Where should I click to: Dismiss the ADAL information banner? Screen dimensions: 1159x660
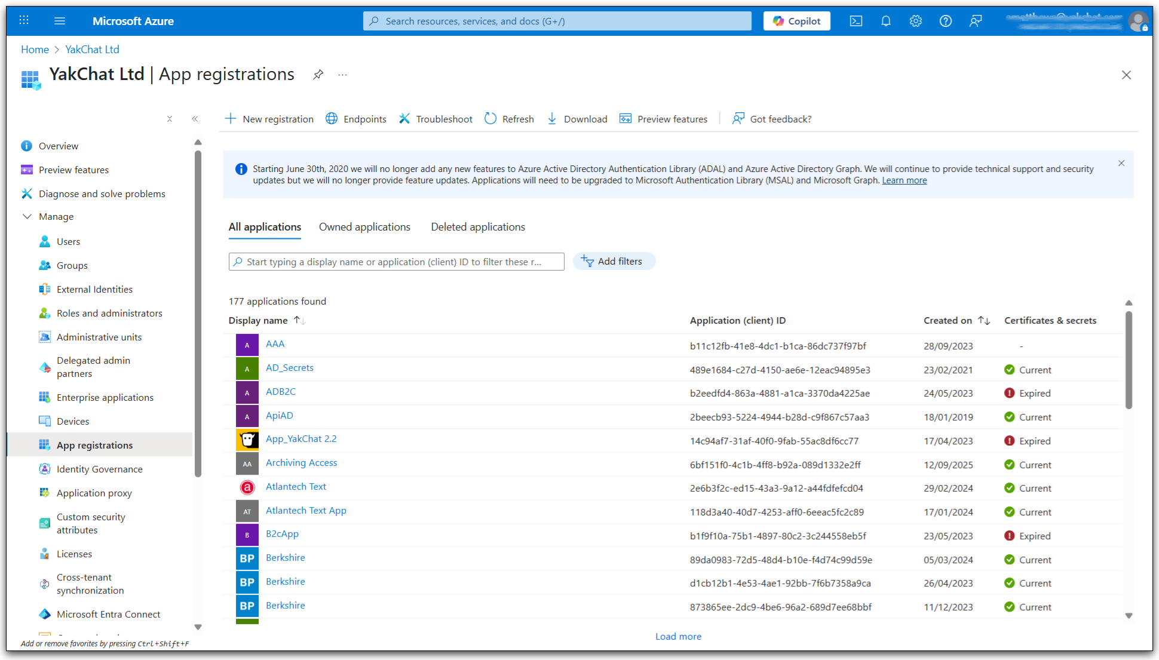click(x=1121, y=164)
